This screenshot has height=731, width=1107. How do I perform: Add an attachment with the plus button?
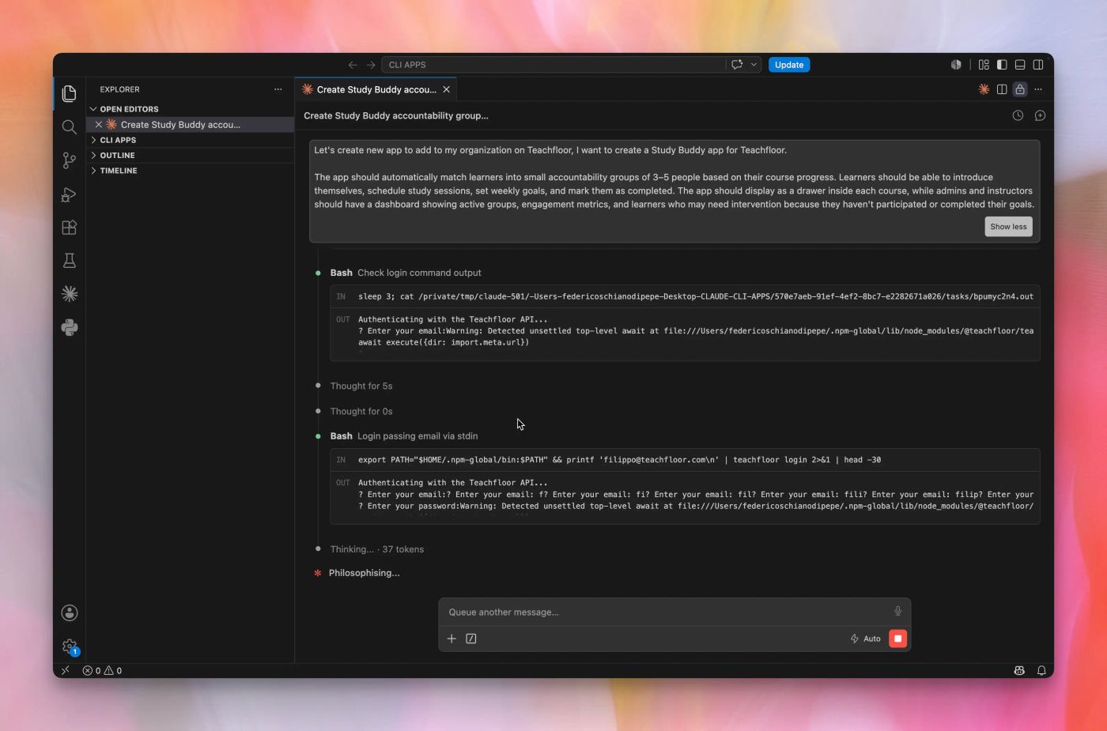[x=451, y=639]
